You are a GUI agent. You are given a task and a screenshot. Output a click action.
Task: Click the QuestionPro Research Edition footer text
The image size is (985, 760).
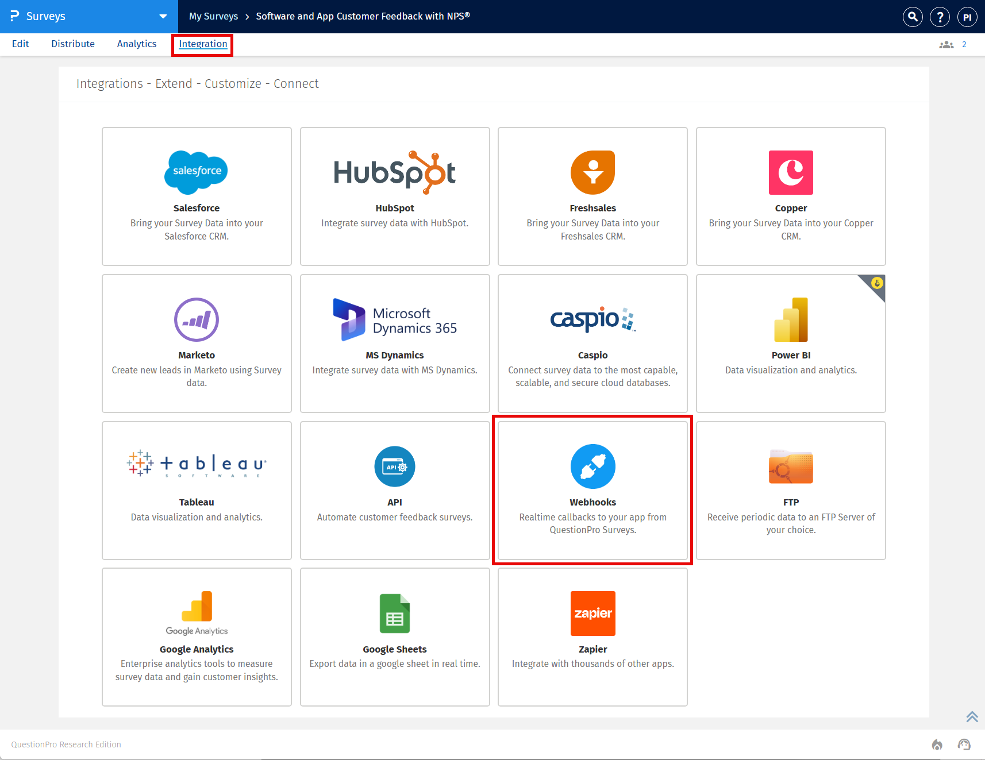pos(66,744)
